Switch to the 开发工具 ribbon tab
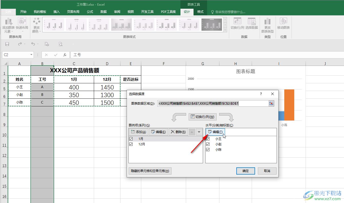 pyautogui.click(x=147, y=12)
